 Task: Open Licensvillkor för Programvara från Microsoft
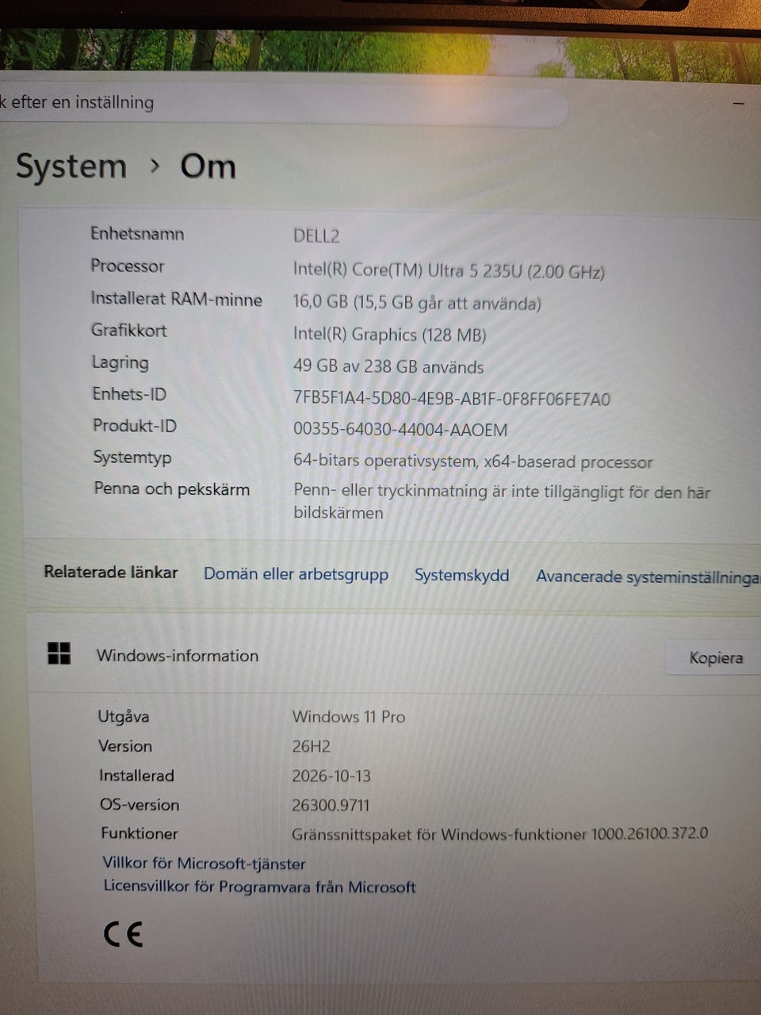pyautogui.click(x=259, y=887)
